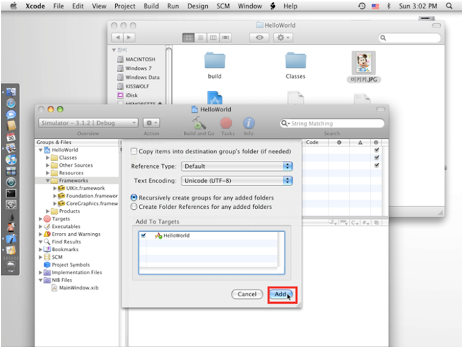Viewport: 463px width, 349px height.
Task: Open the Simulator 3.1.2 Debug overview dropdown
Action: [88, 123]
